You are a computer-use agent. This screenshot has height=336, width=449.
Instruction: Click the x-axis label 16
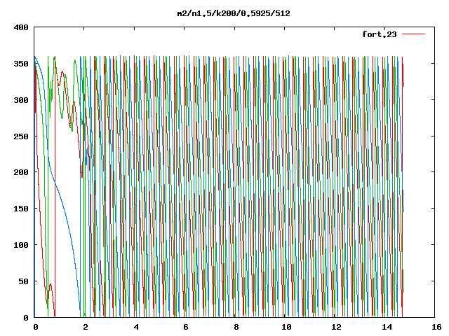(x=436, y=327)
